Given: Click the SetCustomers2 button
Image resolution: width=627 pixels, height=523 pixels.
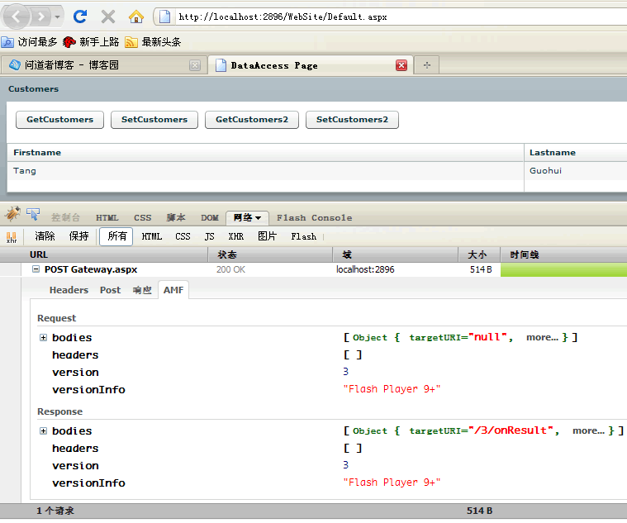Looking at the screenshot, I should pos(352,120).
